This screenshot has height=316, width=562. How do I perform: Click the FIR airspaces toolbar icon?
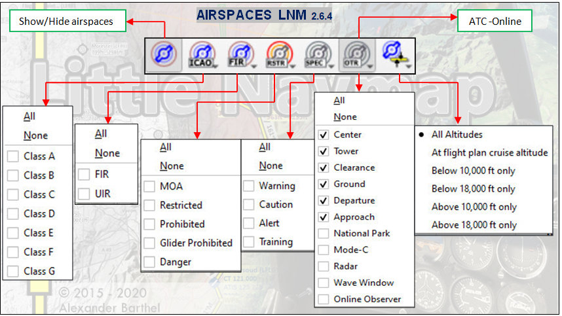click(x=240, y=55)
